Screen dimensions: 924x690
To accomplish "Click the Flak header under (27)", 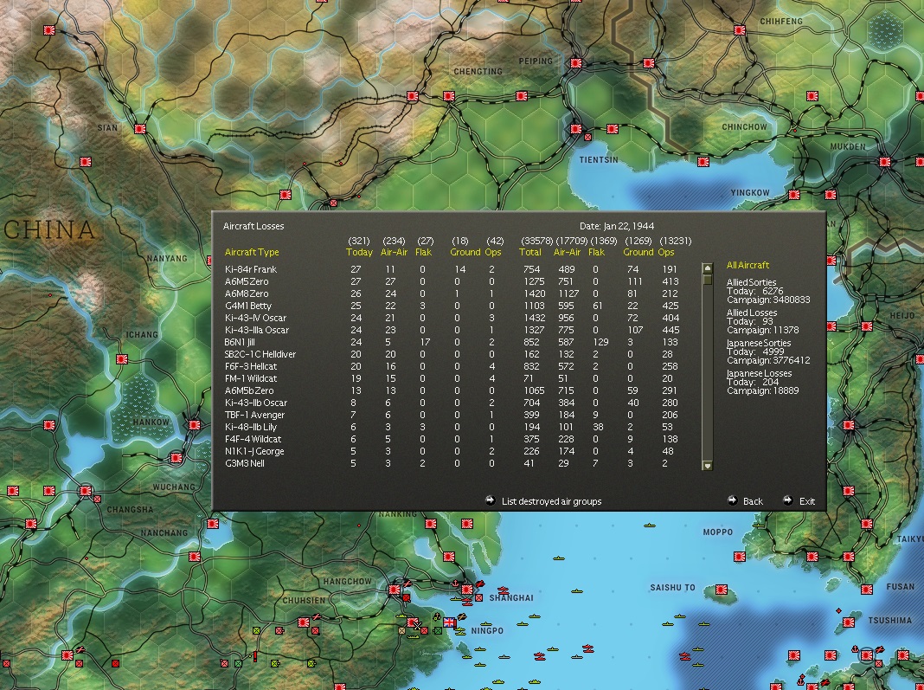I will click(424, 253).
